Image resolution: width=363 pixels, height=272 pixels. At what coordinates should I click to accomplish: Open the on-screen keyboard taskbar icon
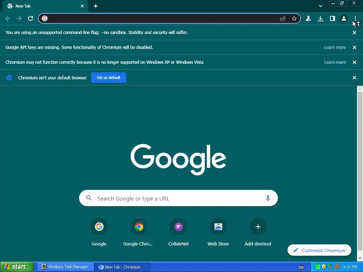tap(301, 267)
